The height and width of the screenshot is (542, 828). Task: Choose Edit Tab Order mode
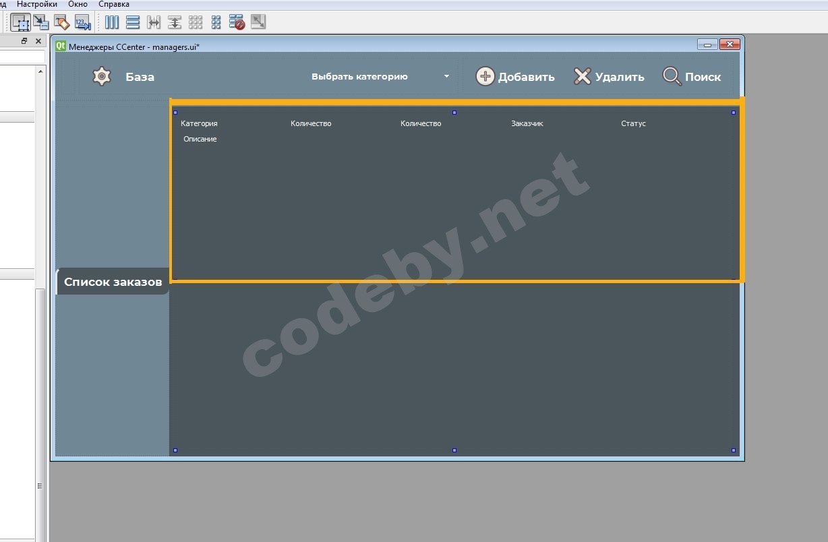[82, 22]
